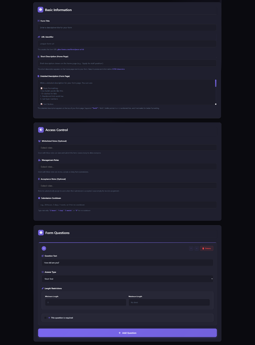Open the Acceptance Roles selector
255x345 pixels.
click(127, 186)
